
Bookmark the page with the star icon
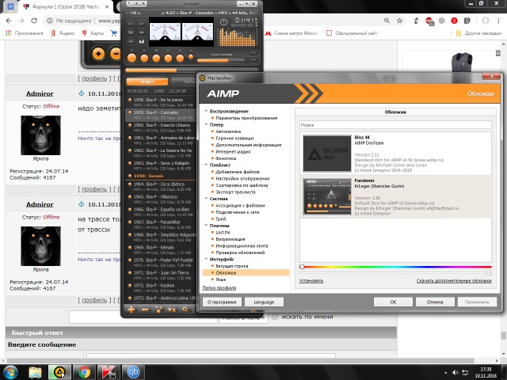[399, 21]
